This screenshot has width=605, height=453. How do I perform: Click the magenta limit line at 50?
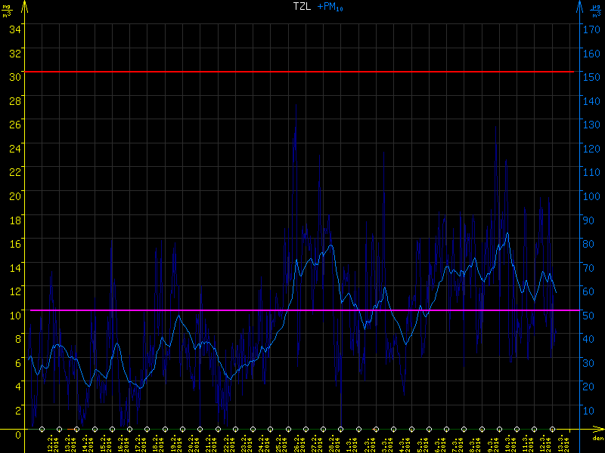tap(302, 310)
